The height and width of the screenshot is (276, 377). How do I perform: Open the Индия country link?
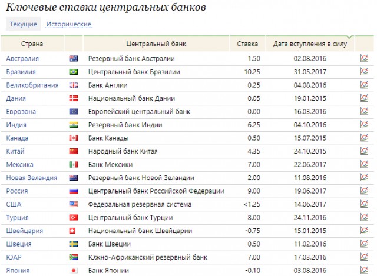tap(16, 125)
